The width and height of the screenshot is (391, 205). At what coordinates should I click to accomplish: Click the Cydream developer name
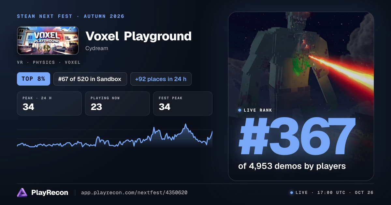(x=97, y=48)
